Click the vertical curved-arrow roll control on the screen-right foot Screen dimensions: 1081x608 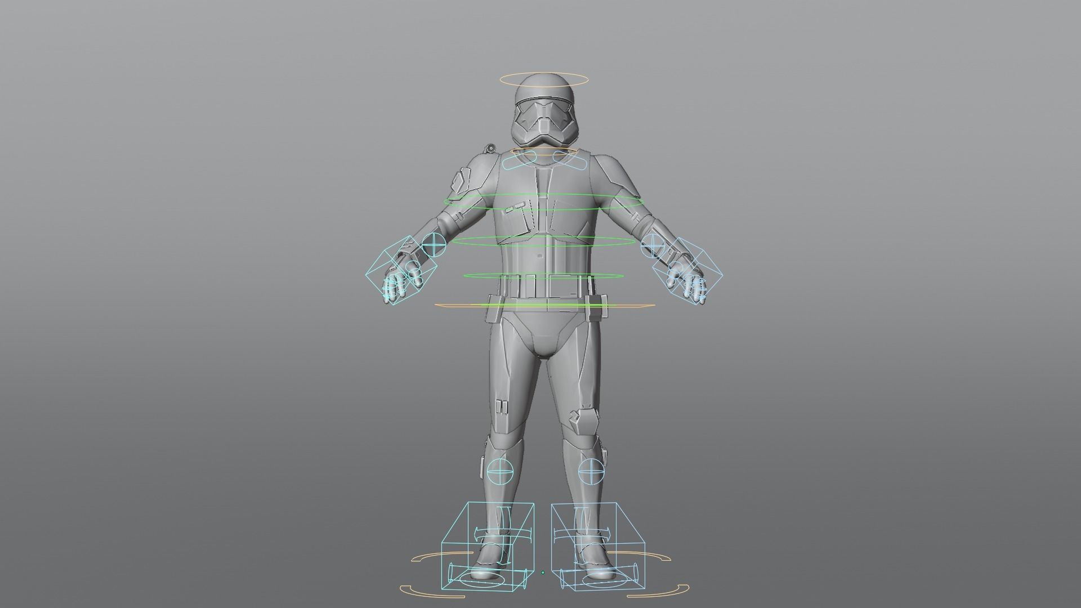pyautogui.click(x=581, y=535)
